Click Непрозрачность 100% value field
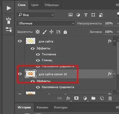The height and width of the screenshot is (114, 119). click(109, 23)
